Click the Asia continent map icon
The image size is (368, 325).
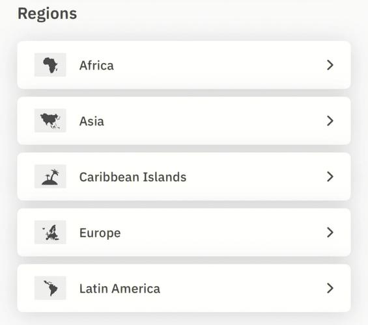[50, 121]
